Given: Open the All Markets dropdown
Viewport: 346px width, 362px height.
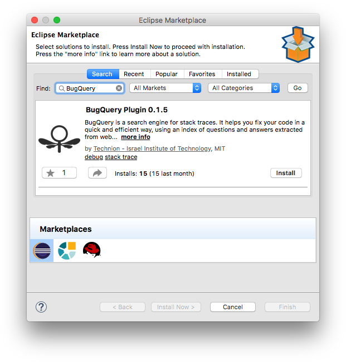Looking at the screenshot, I should pyautogui.click(x=165, y=88).
